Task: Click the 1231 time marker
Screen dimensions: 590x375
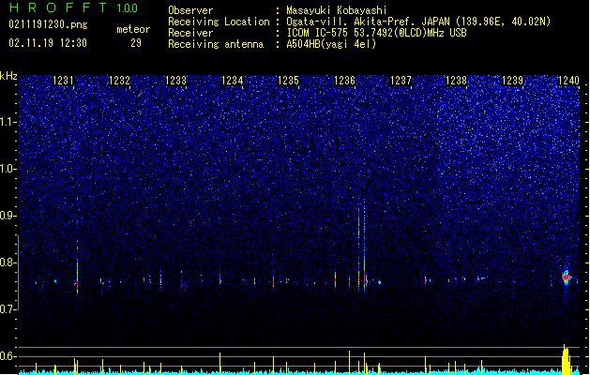Action: point(63,80)
